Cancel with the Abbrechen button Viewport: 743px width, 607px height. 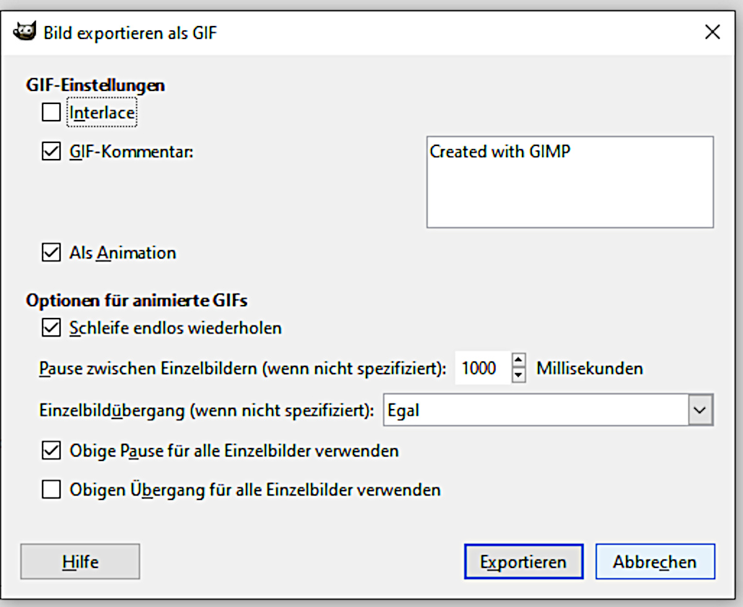coord(655,562)
